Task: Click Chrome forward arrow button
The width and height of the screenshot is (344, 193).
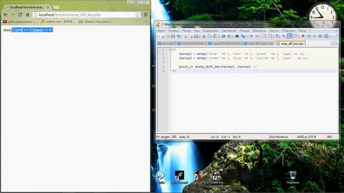Action: click(x=13, y=14)
